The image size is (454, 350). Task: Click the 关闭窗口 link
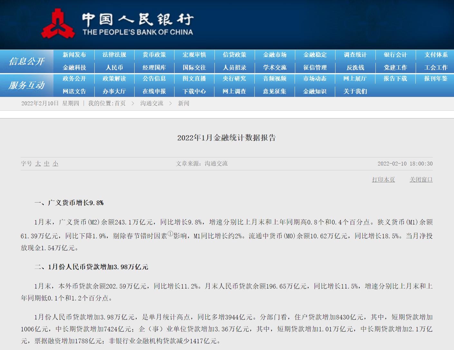421,180
